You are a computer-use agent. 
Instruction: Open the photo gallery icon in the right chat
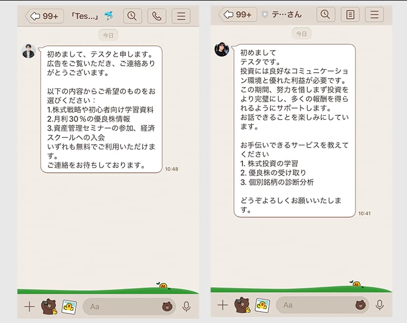point(262,305)
